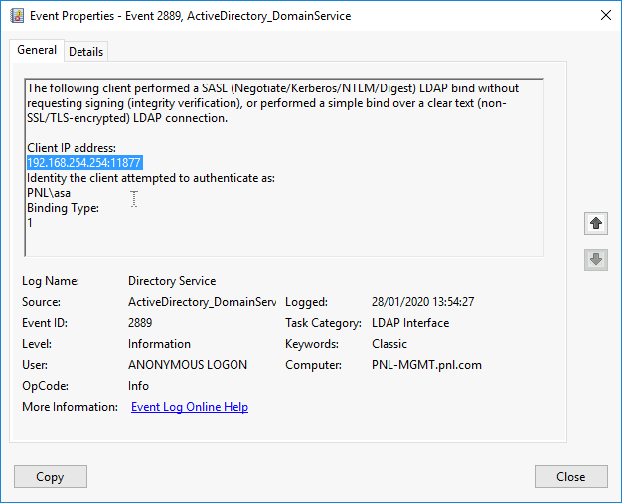Click the down arrow for next event

coord(595,259)
